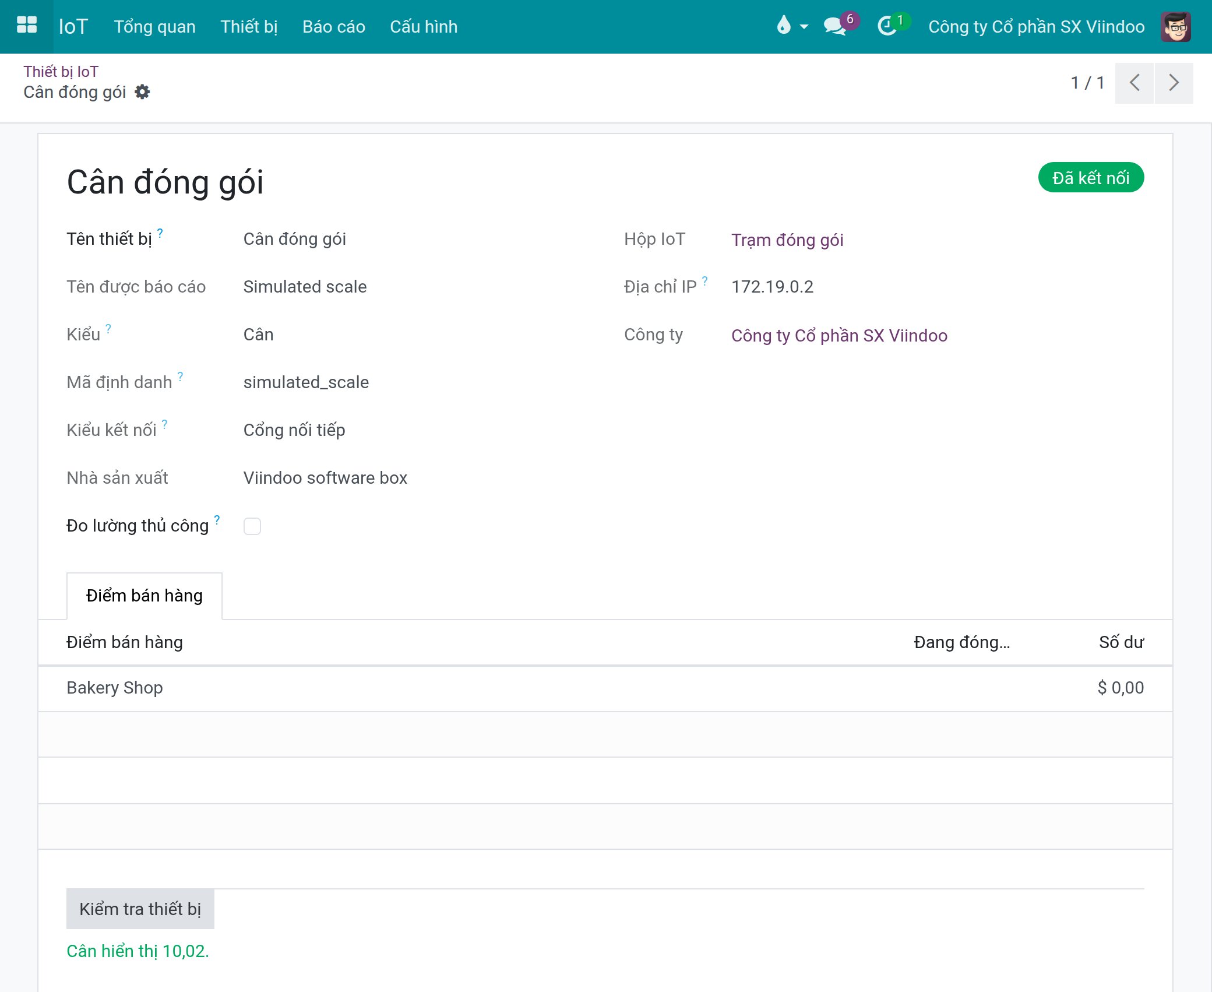Sort by Đang đóng... column header
The height and width of the screenshot is (992, 1212).
point(961,642)
